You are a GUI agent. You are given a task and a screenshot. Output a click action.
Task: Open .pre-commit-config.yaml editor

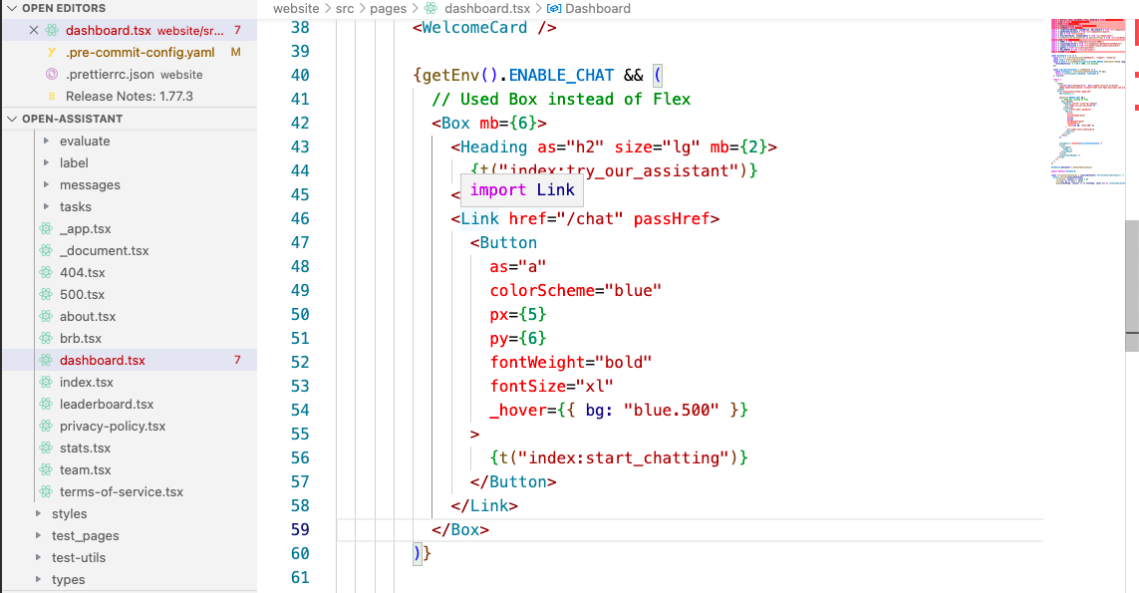tap(141, 52)
